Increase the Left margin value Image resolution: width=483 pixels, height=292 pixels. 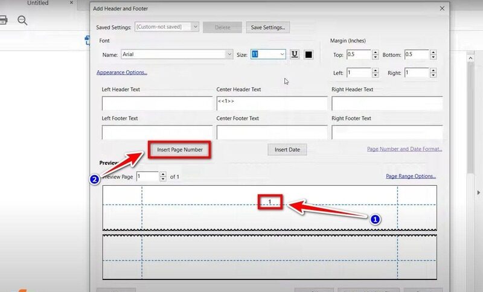pos(376,70)
